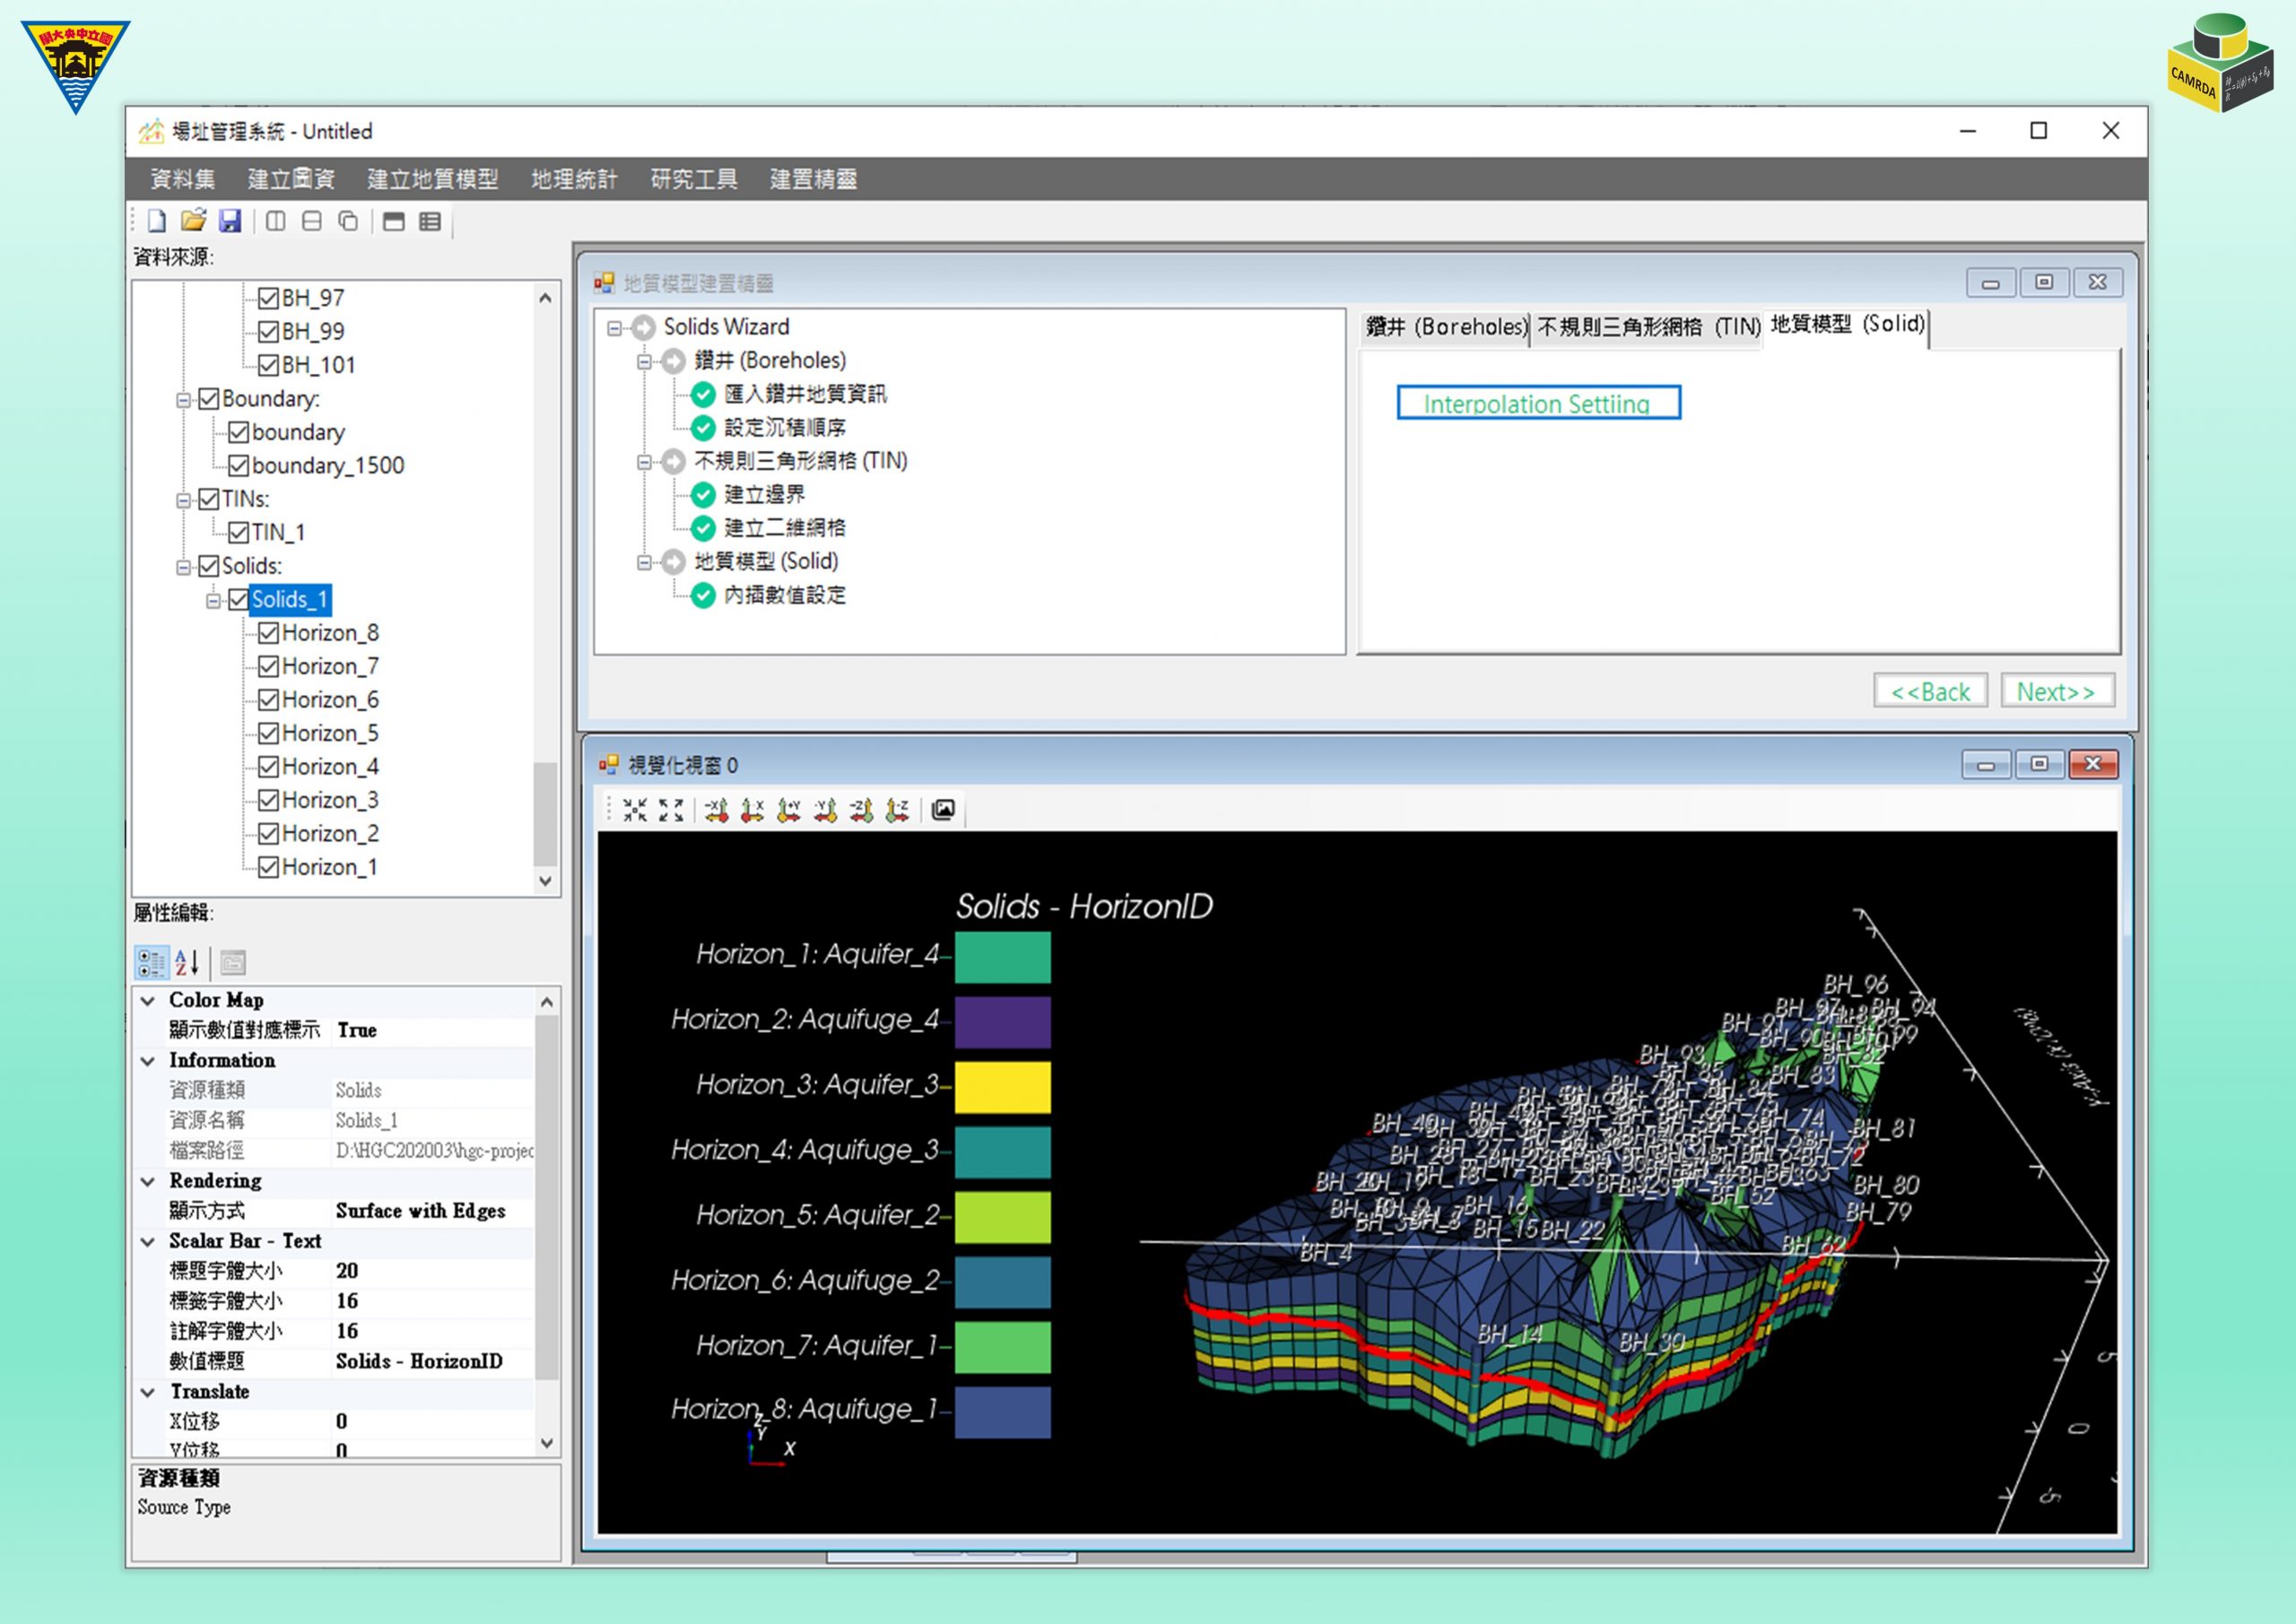Open the 建立地質模型 menu
Image resolution: width=2296 pixels, height=1624 pixels.
click(432, 179)
